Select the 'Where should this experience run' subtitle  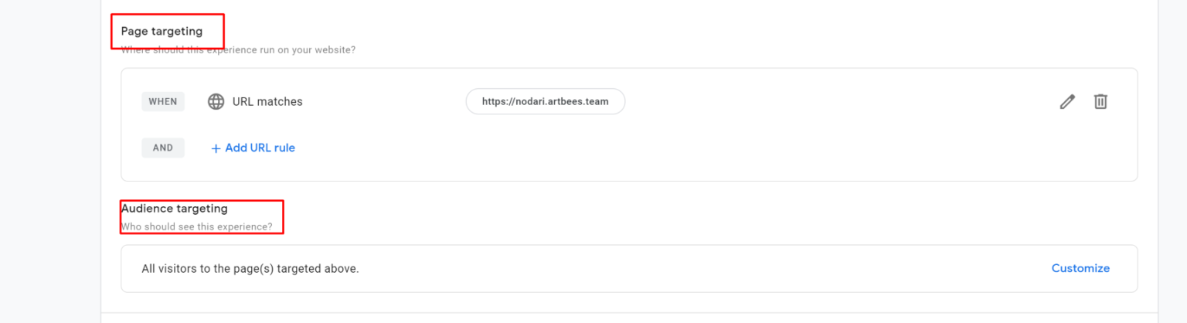point(238,50)
